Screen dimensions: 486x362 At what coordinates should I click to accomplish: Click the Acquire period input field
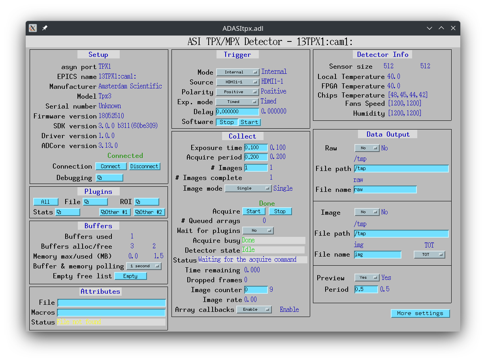pyautogui.click(x=256, y=157)
